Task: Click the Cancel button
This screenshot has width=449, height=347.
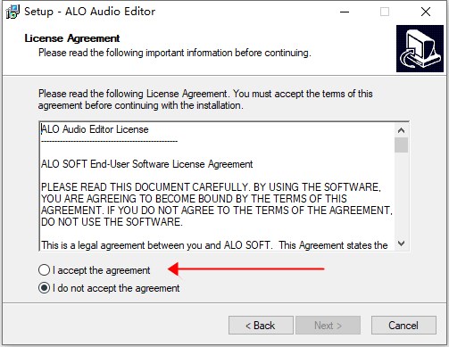Action: (x=403, y=326)
